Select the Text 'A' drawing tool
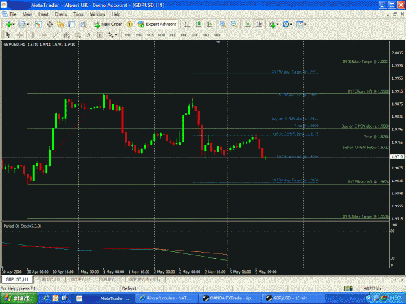This screenshot has height=304, width=406. tap(88, 35)
